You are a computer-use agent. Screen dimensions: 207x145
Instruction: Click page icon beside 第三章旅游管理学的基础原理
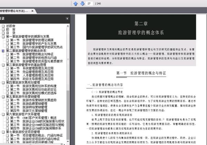click(3, 65)
